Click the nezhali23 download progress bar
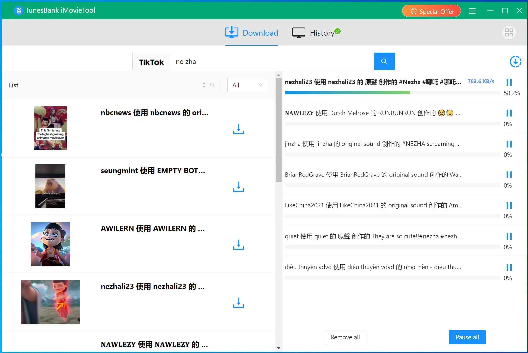Viewport: 528px width, 353px height. click(392, 93)
